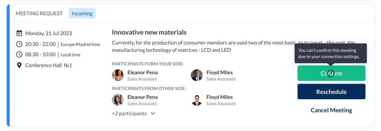Click the calendar icon beside Monday date
This screenshot has width=381, height=131.
[x=19, y=33]
